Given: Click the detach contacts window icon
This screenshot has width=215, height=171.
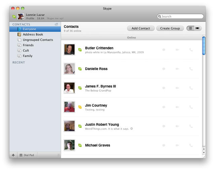Looking at the screenshot, I should click(56, 24).
